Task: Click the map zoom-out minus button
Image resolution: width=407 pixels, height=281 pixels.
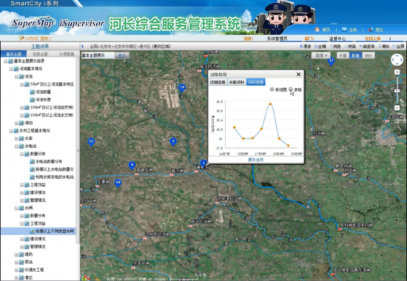Action: click(397, 108)
